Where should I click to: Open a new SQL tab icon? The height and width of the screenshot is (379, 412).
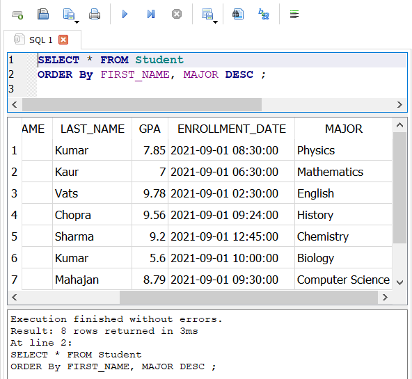(x=17, y=15)
